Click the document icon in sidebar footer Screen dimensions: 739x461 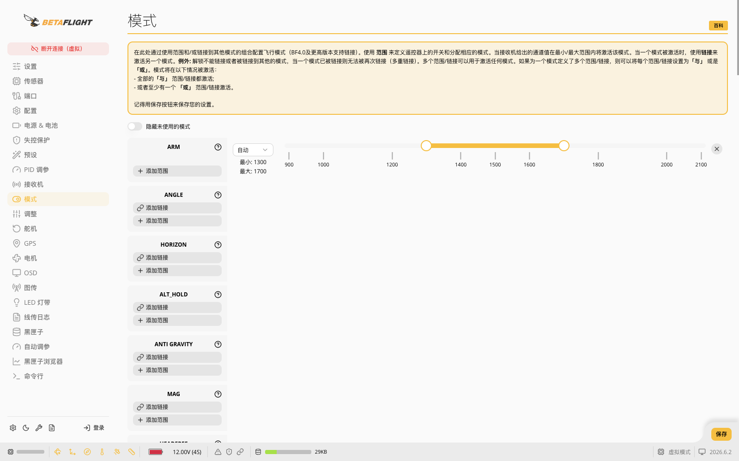pyautogui.click(x=52, y=428)
